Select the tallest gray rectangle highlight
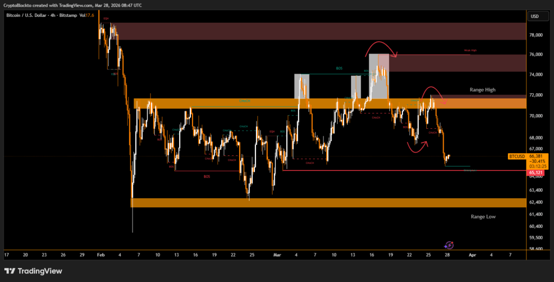 [x=378, y=76]
